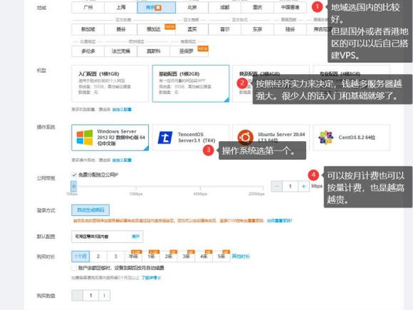Select the 新加坡 region
Viewport: 413px width, 310px height.
(x=88, y=29)
